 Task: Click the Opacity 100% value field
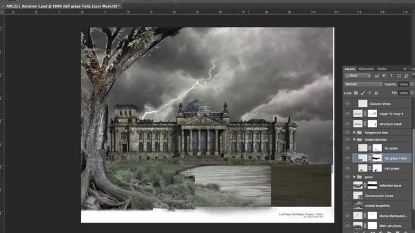point(403,84)
